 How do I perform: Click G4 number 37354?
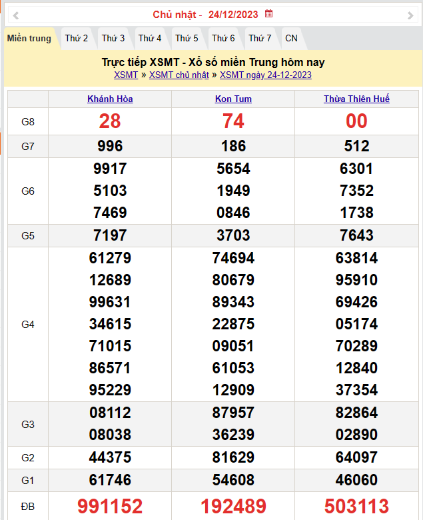(x=357, y=390)
